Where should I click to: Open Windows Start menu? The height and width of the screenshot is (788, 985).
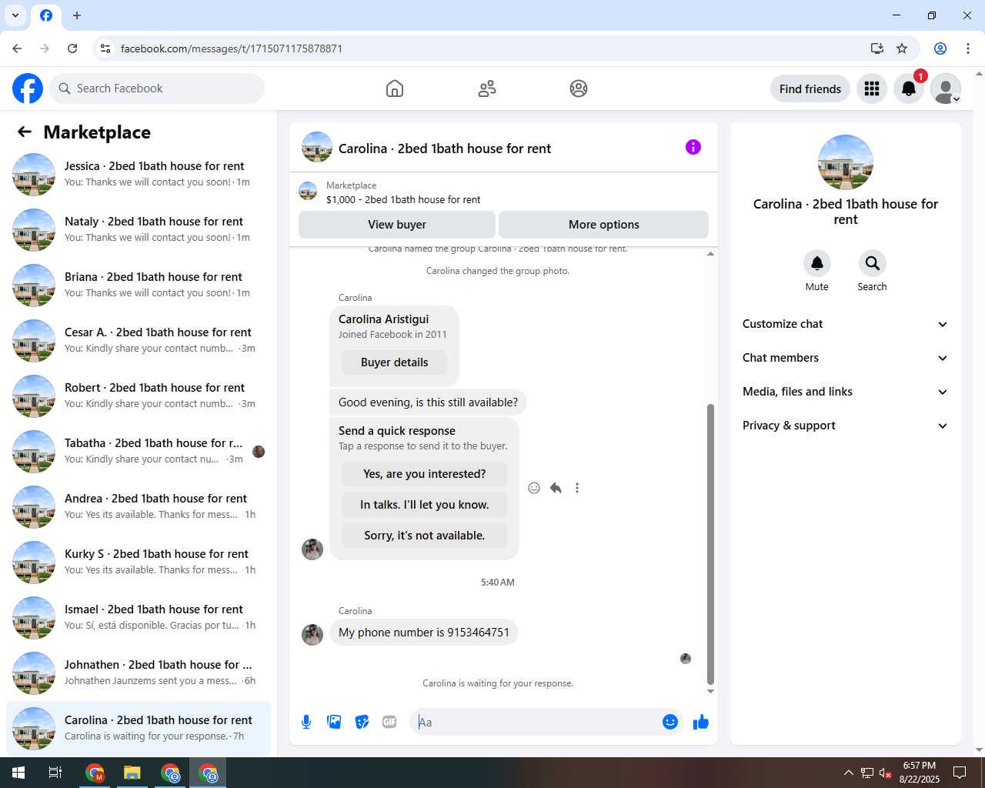18,773
